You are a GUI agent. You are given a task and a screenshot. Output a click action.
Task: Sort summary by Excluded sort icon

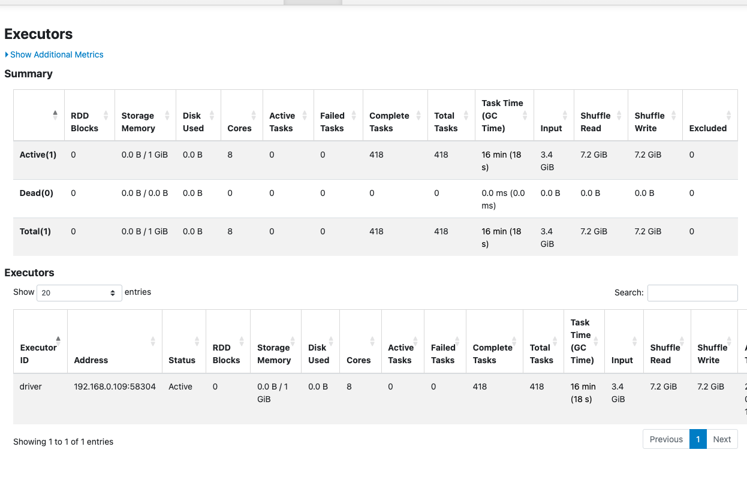tap(728, 116)
